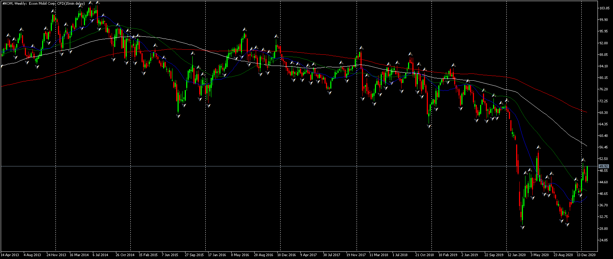Click the '12 Jan 2020' date label
613x259 pixels.
point(517,255)
